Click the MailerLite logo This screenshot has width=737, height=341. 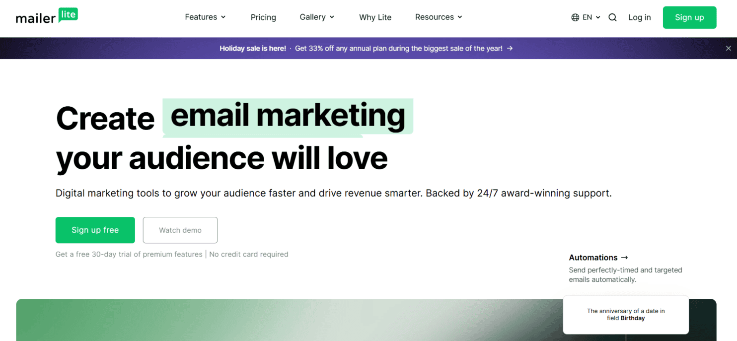pyautogui.click(x=46, y=16)
